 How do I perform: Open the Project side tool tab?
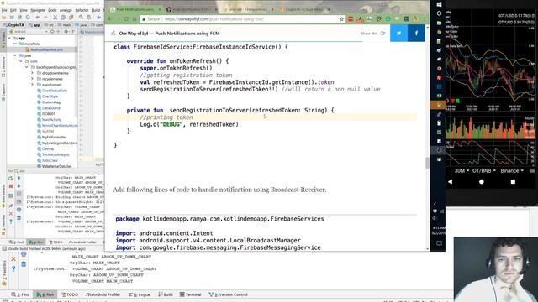[3, 41]
